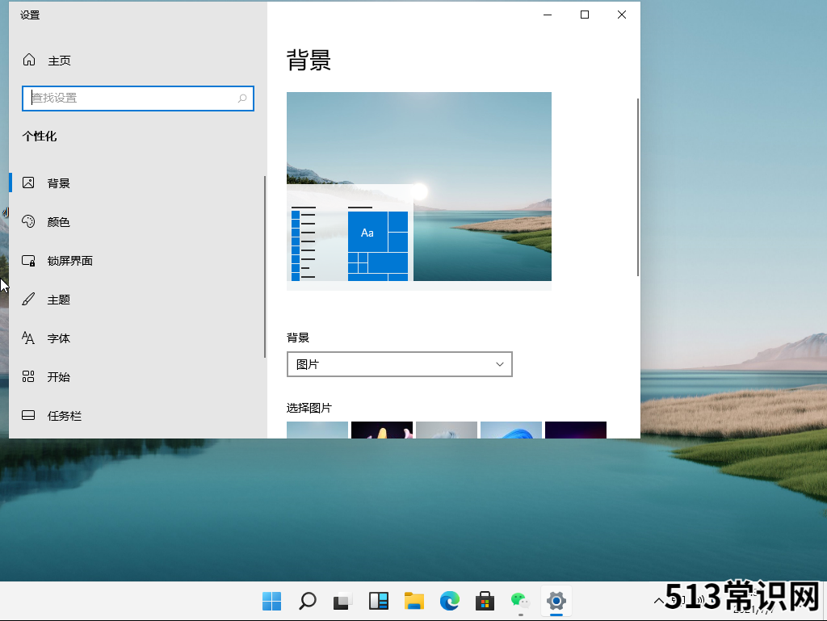Viewport: 827px width, 621px height.
Task: Click the Start settings grid icon
Action: (29, 377)
